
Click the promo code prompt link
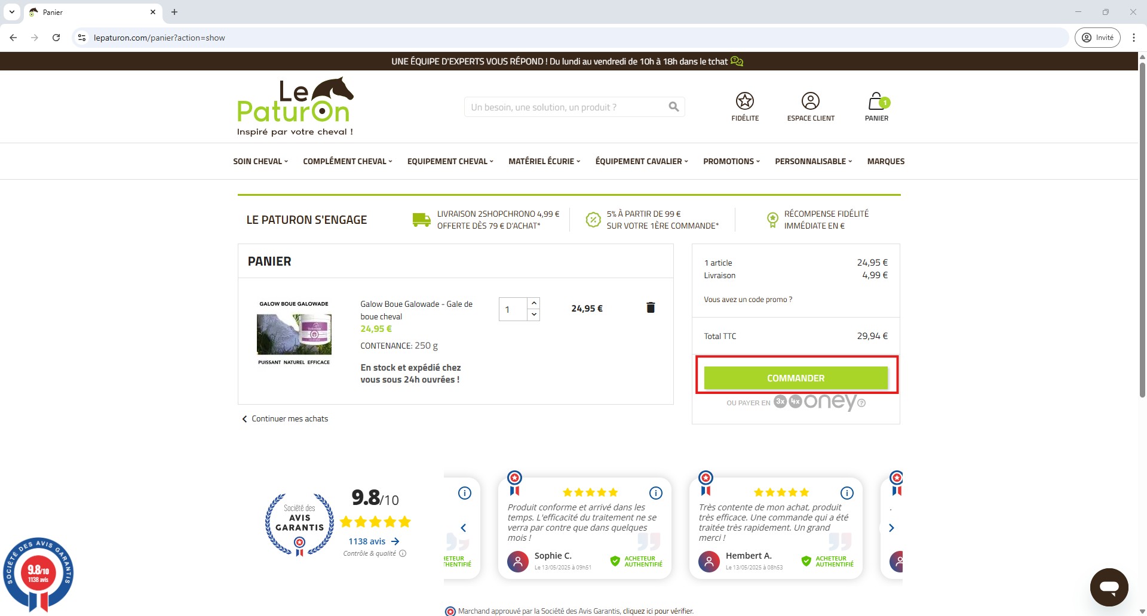coord(748,300)
